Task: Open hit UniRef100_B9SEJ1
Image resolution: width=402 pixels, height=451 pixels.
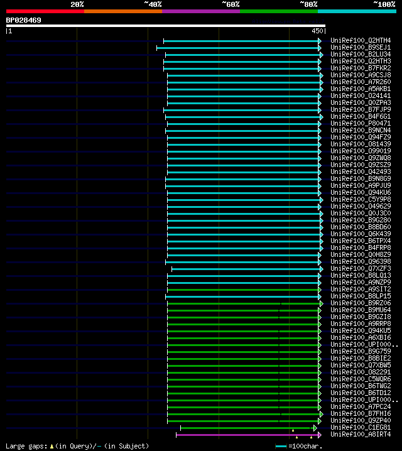Action: tap(361, 47)
